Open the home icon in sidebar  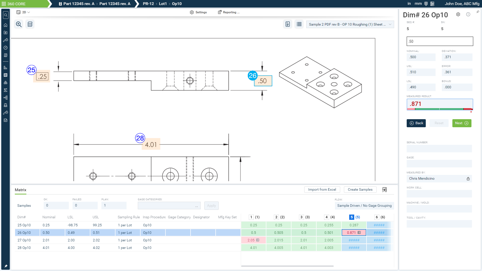point(6,25)
